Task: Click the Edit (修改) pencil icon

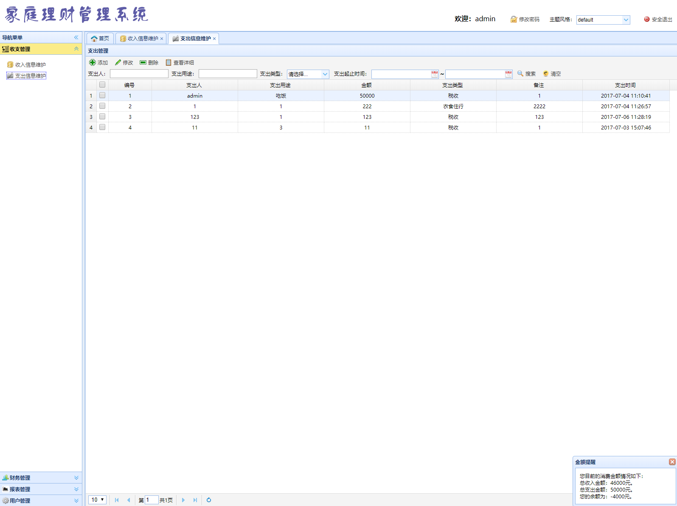Action: click(x=118, y=62)
